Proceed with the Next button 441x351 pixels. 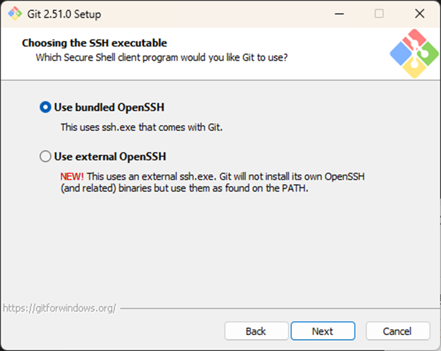322,331
